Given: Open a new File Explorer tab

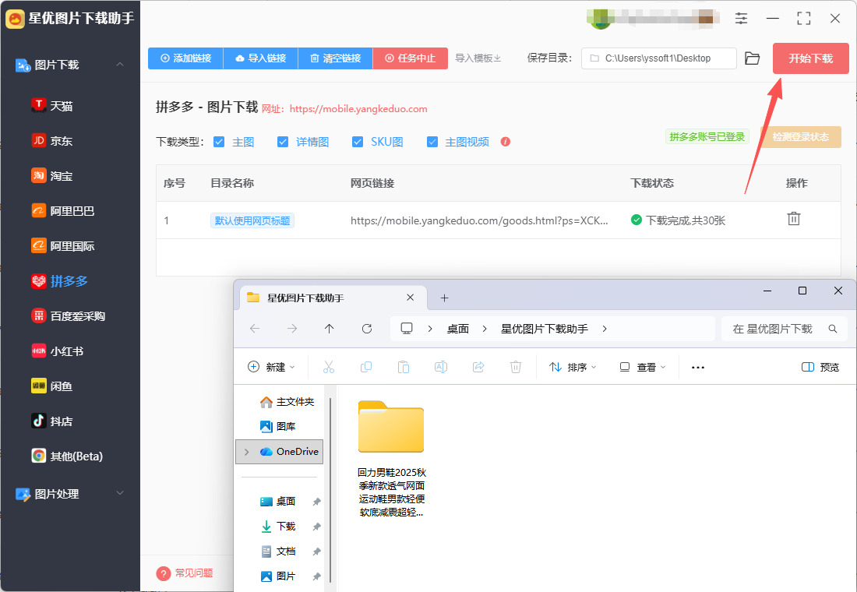Looking at the screenshot, I should pyautogui.click(x=445, y=298).
